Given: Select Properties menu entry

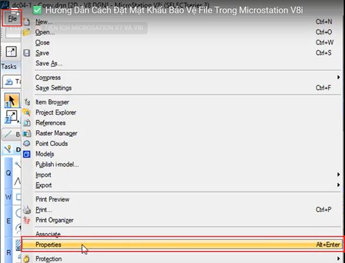Looking at the screenshot, I should tap(181, 244).
